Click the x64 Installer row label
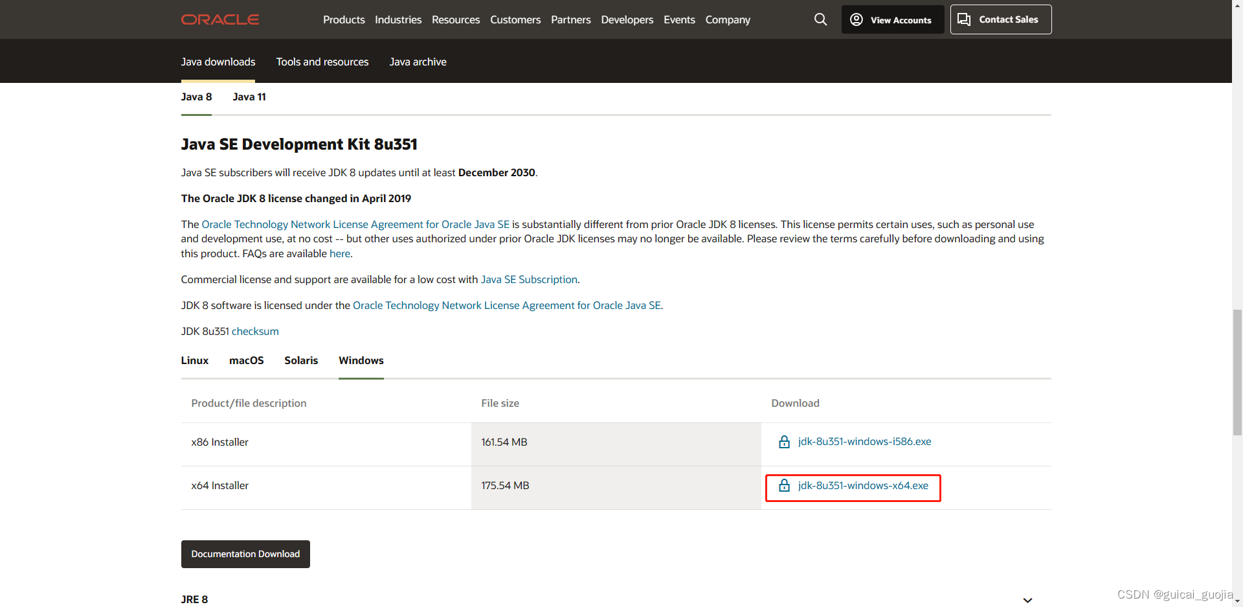The height and width of the screenshot is (607, 1243). tap(219, 485)
